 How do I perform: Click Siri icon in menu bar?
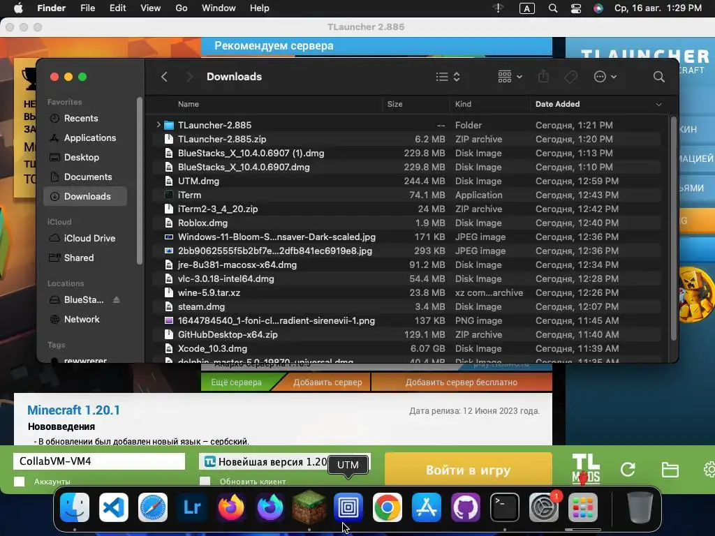pyautogui.click(x=598, y=8)
